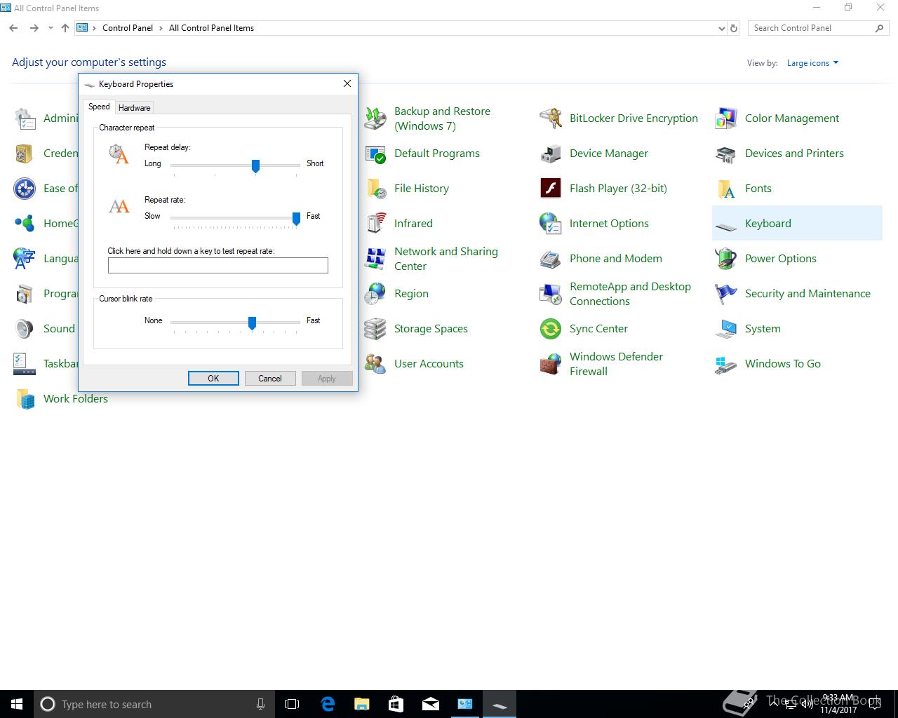Switch to the Hardware tab
This screenshot has width=898, height=718.
(x=134, y=108)
